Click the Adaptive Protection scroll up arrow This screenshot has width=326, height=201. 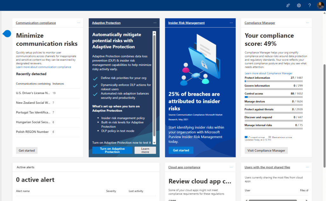[154, 33]
